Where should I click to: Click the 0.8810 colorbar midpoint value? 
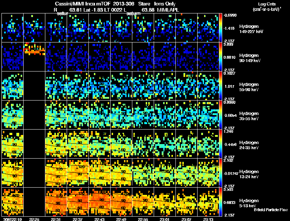click(229, 57)
